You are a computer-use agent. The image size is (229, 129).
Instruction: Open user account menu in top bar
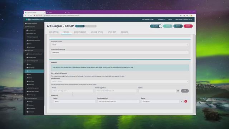point(184,19)
